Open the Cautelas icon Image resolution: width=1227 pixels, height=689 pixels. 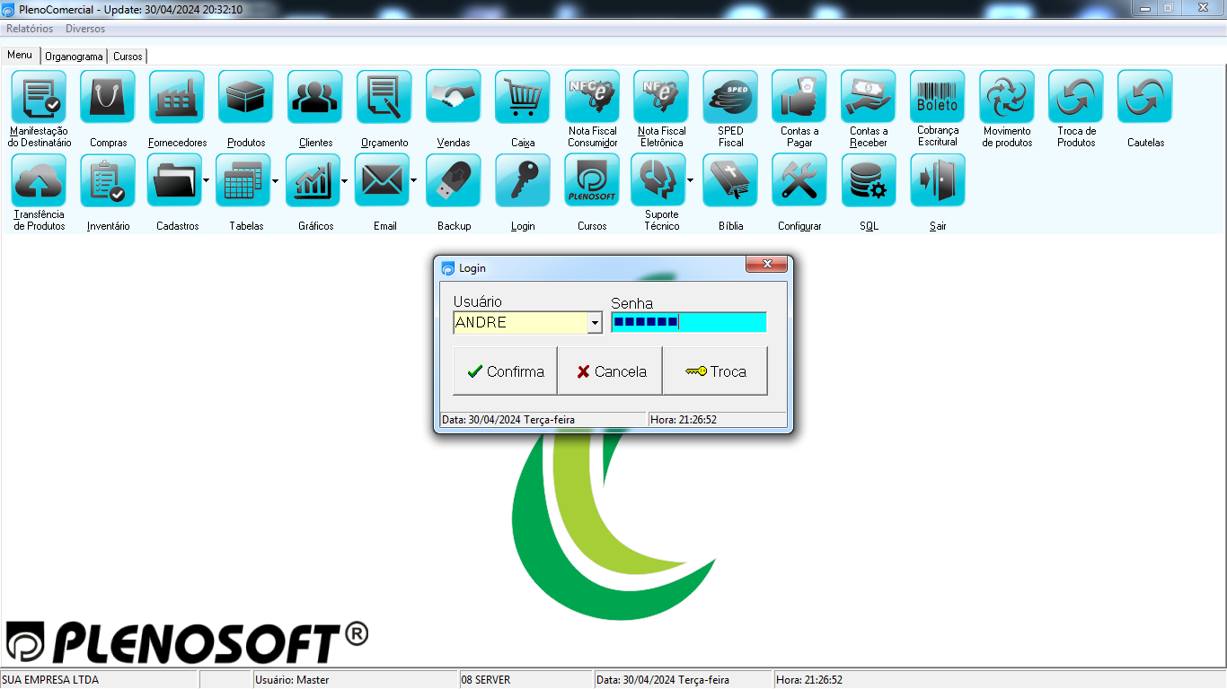1145,96
